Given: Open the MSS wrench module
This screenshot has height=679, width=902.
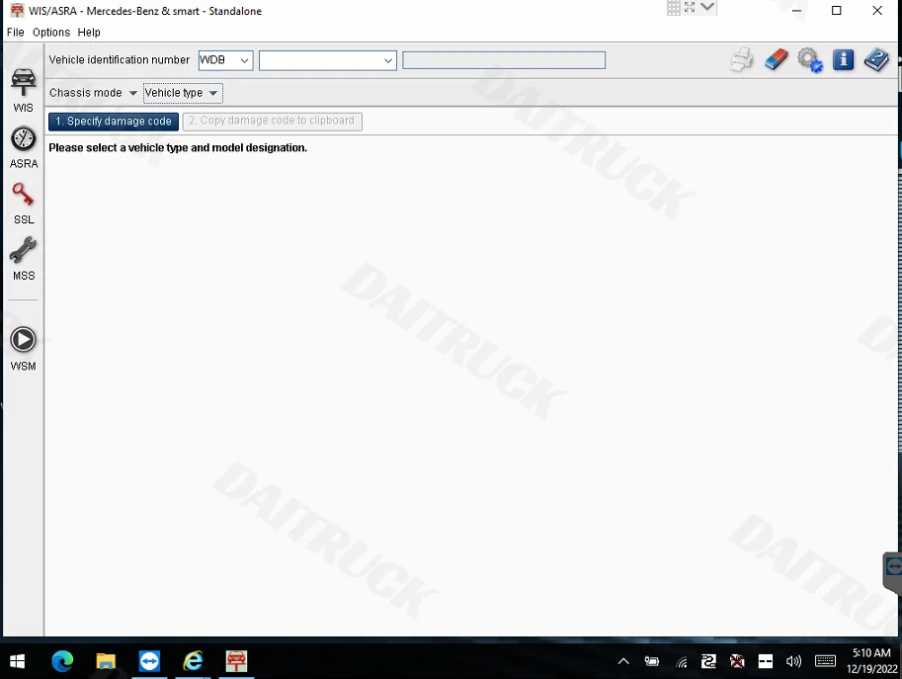Looking at the screenshot, I should click(x=23, y=260).
